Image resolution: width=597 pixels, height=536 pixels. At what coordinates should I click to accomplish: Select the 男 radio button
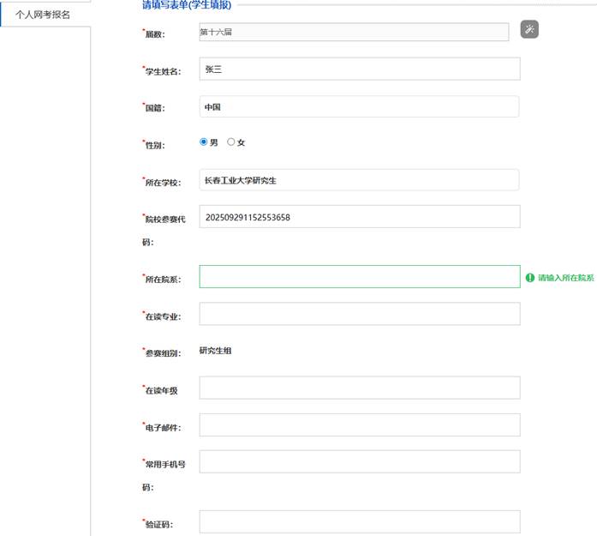(204, 142)
